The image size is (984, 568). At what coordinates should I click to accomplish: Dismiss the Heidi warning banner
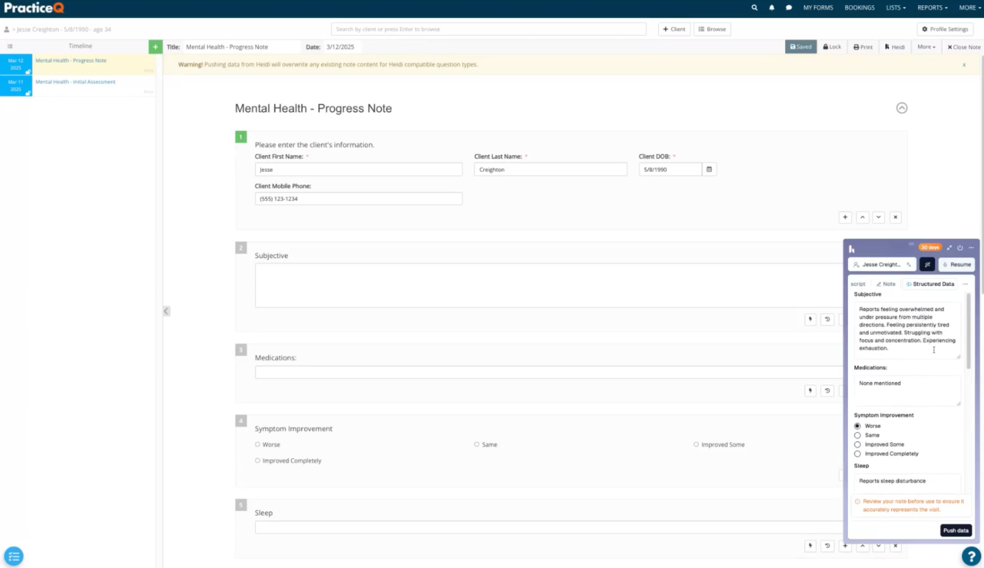point(964,65)
